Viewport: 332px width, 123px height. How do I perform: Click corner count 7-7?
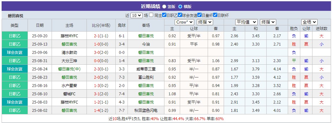point(121,110)
